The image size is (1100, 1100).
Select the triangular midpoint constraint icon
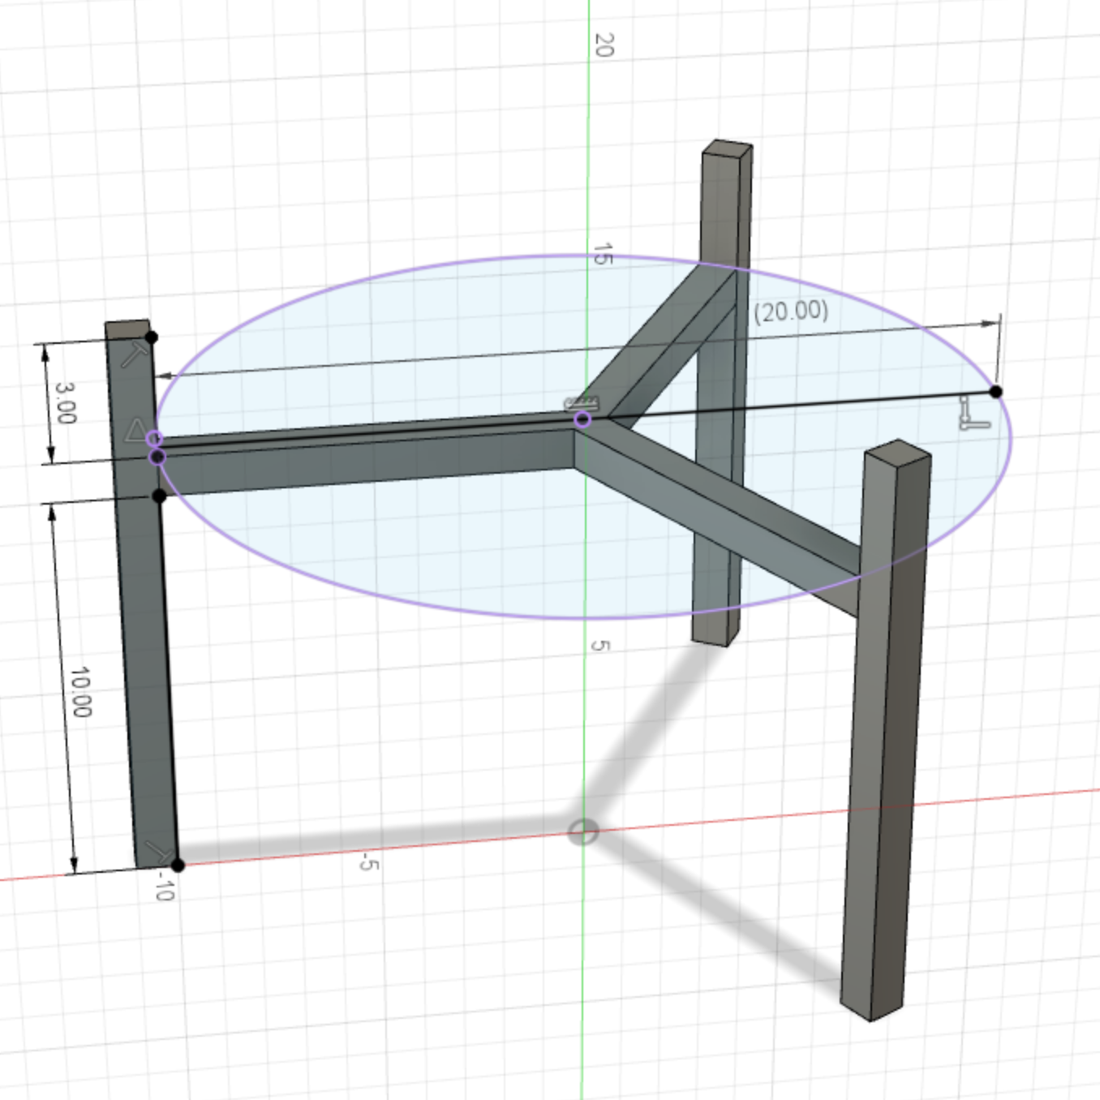[135, 431]
